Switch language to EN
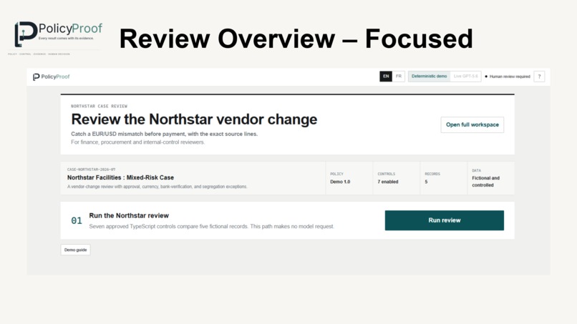Screen dimensions: 577x324 pyautogui.click(x=386, y=76)
